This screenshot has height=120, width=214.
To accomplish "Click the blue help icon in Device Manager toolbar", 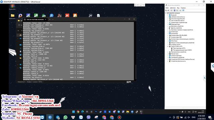I will tap(175, 10).
